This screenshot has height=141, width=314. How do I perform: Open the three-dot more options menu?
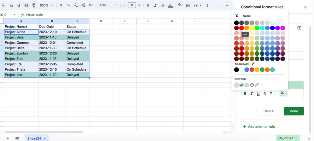coord(208,6)
